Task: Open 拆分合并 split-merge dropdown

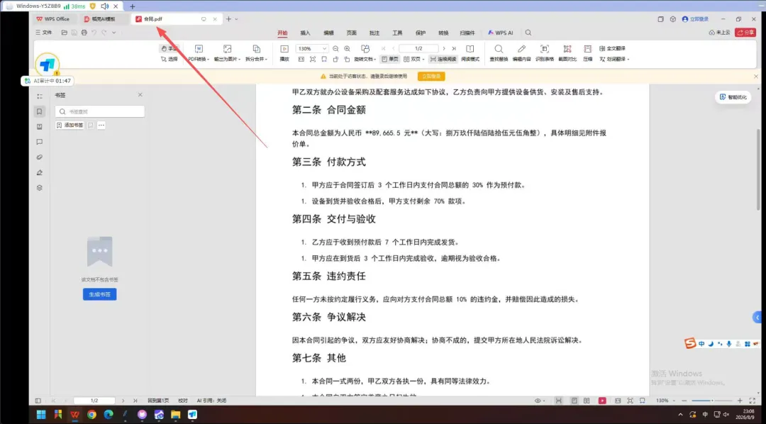Action: (x=256, y=53)
